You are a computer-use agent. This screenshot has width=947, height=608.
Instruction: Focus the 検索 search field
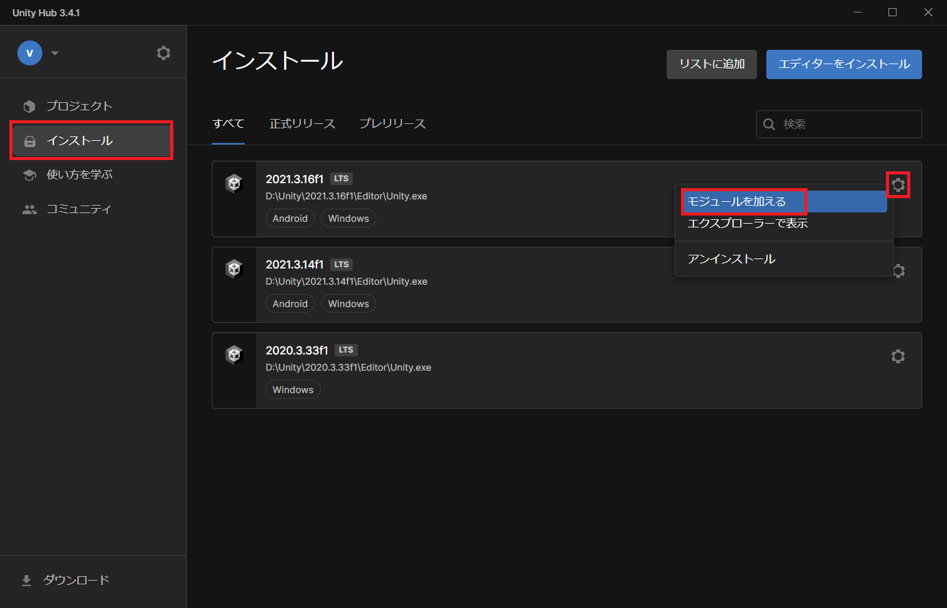(839, 124)
